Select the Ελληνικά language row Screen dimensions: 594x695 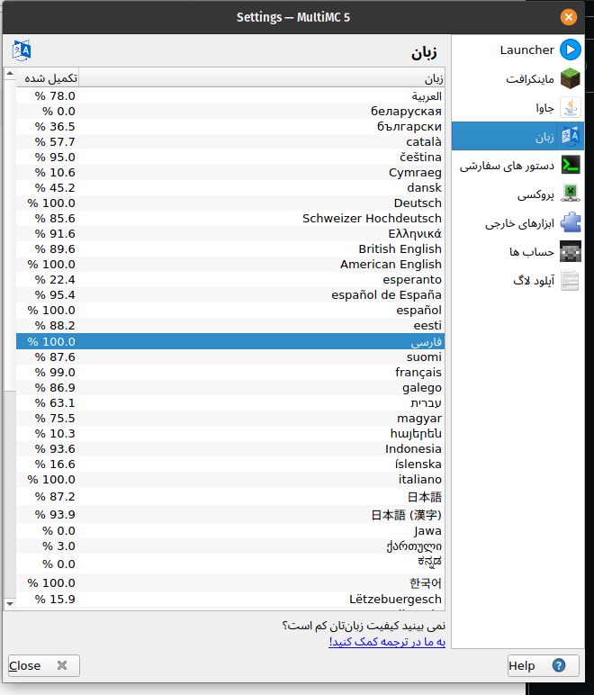(x=230, y=233)
